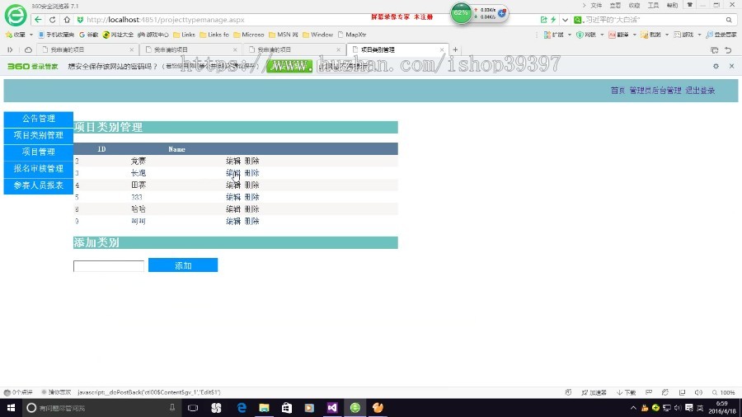742x417 pixels.
Task: Click the share icon in the address bar
Action: pos(544,20)
